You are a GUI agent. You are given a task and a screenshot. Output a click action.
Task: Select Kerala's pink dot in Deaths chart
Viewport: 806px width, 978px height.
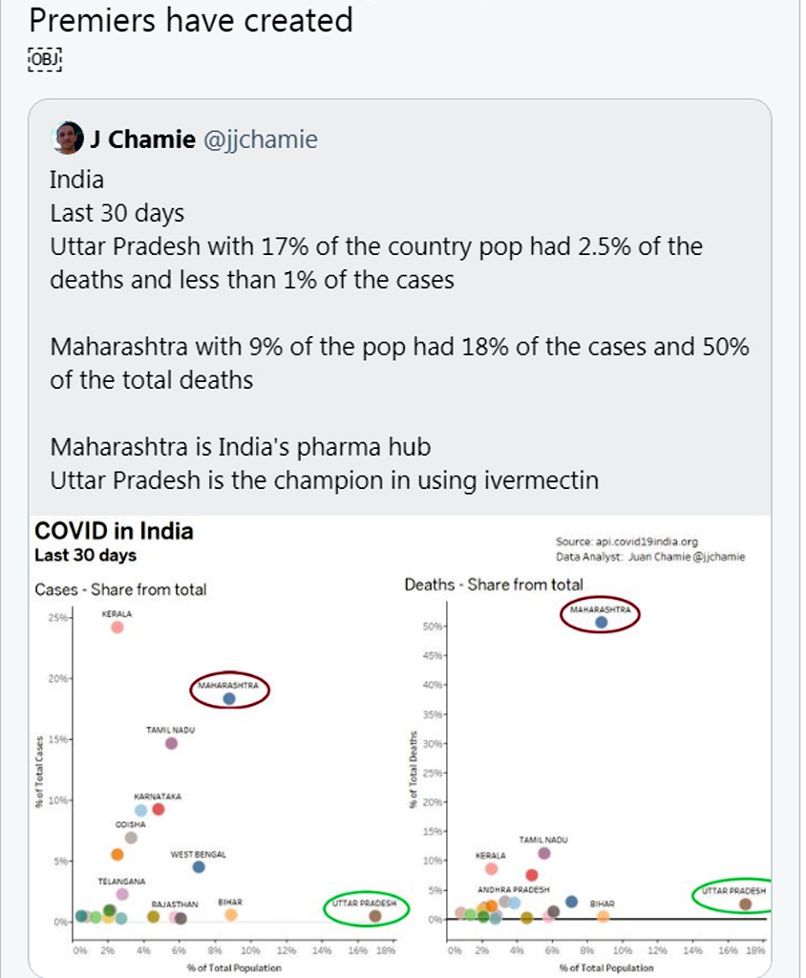coord(491,868)
